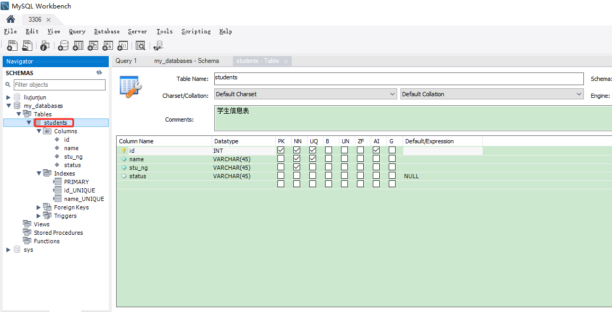Screen dimensions: 612x312
Task: Click the Comments text area
Action: 413,118
